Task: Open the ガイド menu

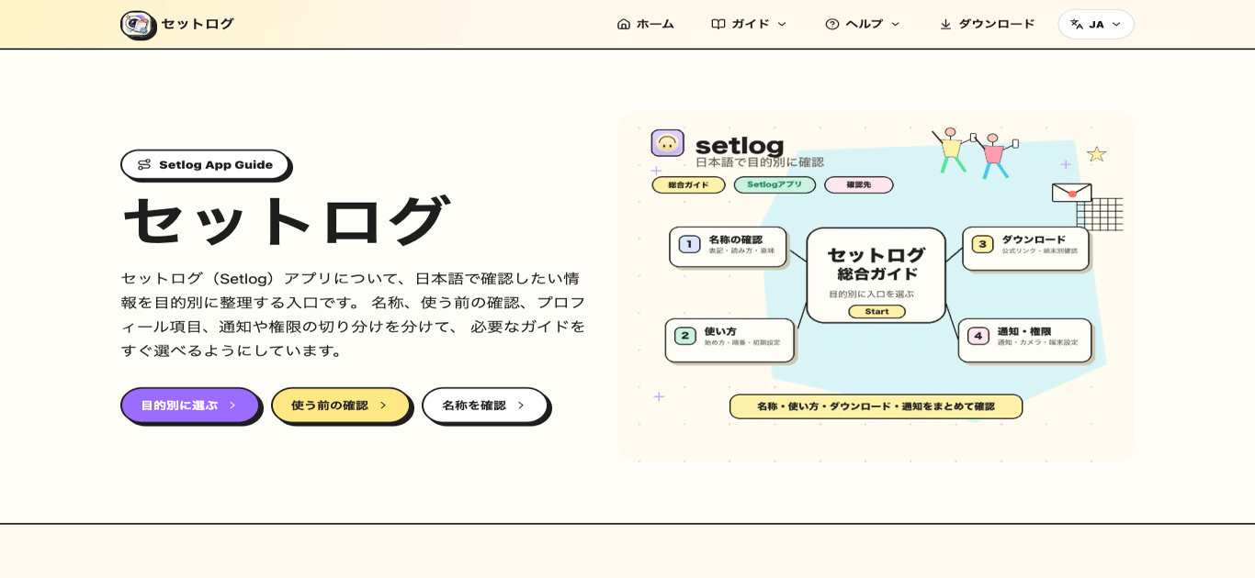Action: click(x=749, y=24)
